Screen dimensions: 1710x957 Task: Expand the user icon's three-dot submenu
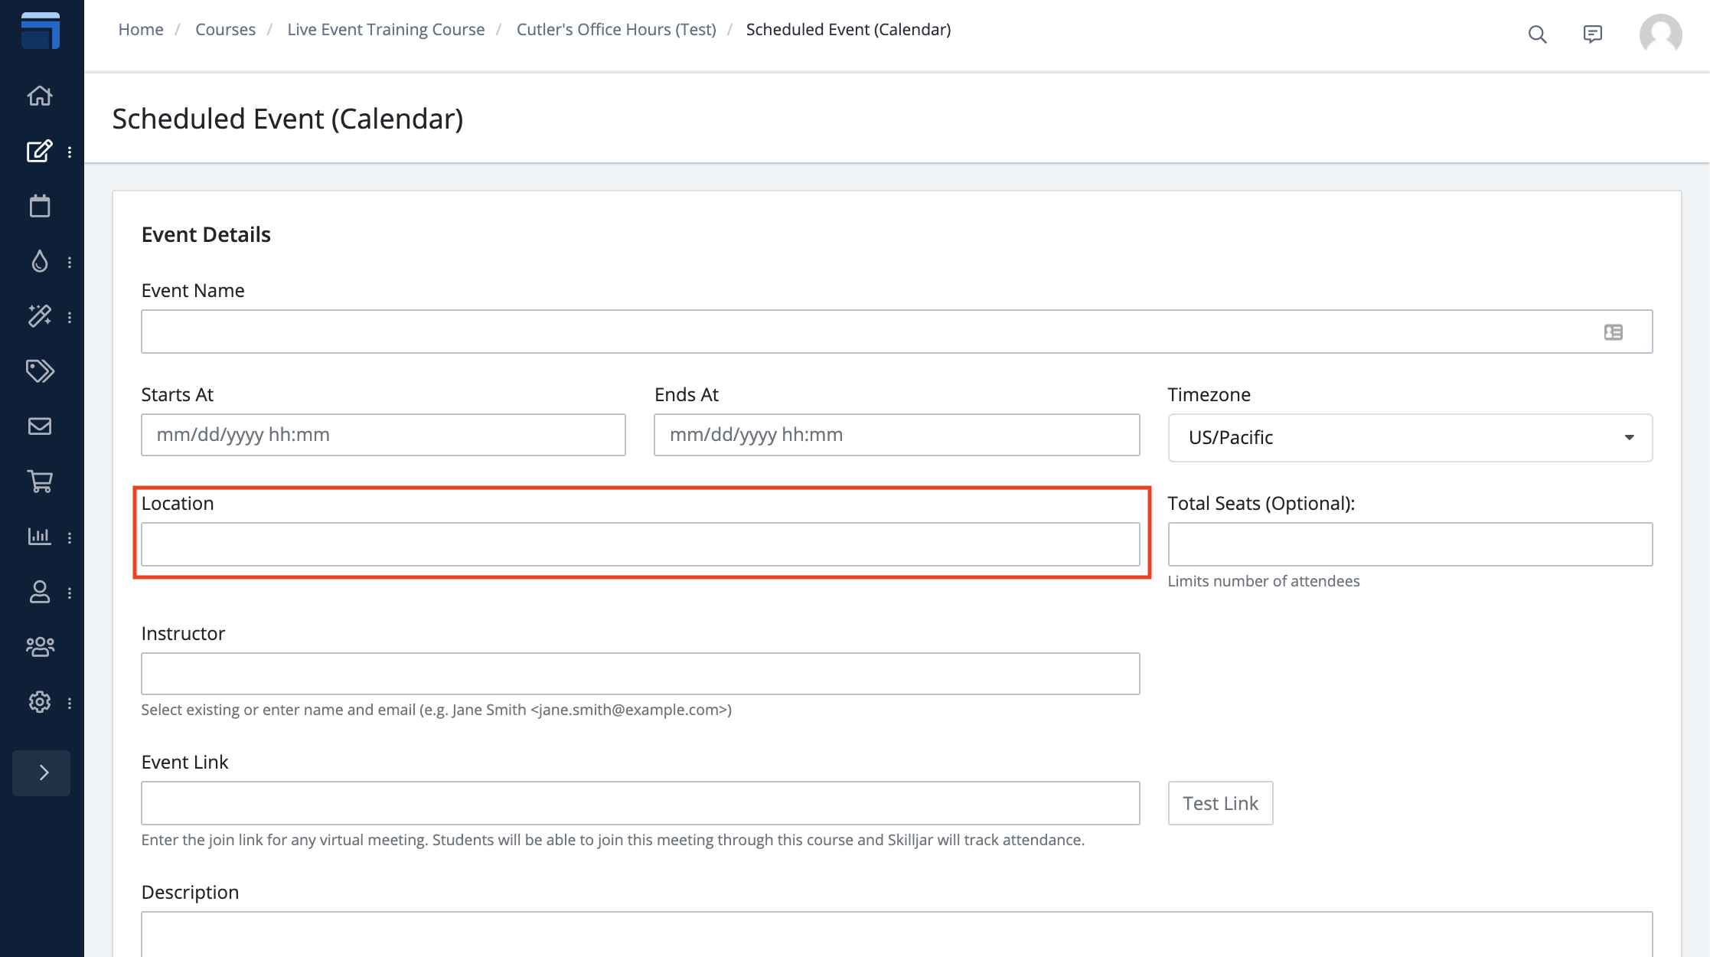[70, 593]
